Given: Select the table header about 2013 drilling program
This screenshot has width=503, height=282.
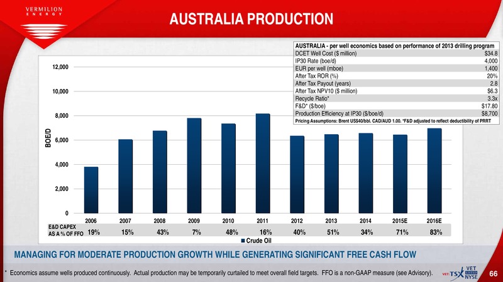Looking at the screenshot, I should [395, 46].
